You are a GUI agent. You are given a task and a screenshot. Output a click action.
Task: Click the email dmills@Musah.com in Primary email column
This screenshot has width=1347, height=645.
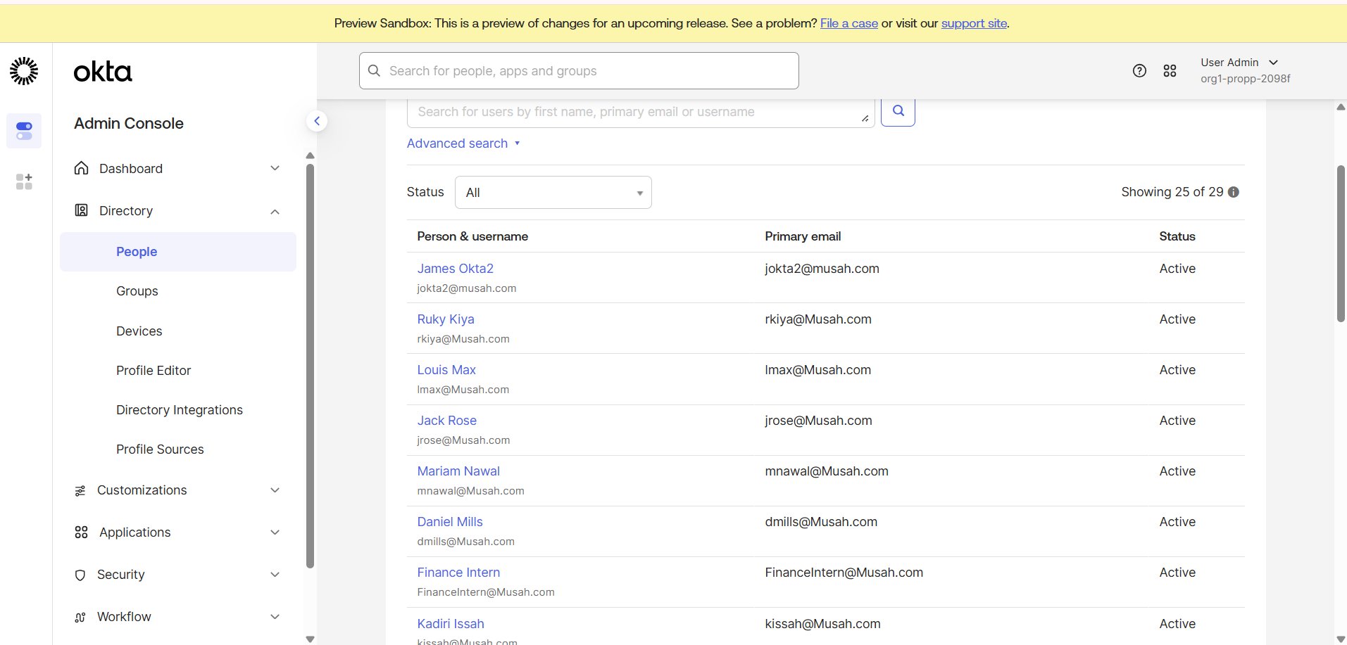pyautogui.click(x=821, y=522)
